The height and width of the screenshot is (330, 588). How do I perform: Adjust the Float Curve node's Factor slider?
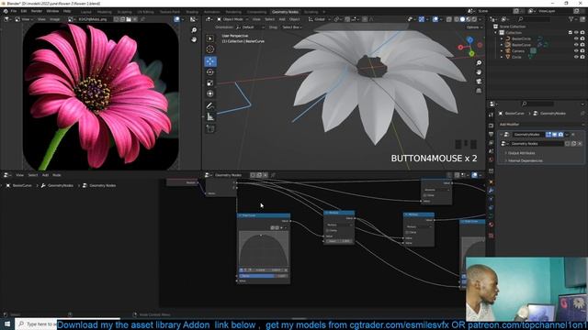coord(264,276)
